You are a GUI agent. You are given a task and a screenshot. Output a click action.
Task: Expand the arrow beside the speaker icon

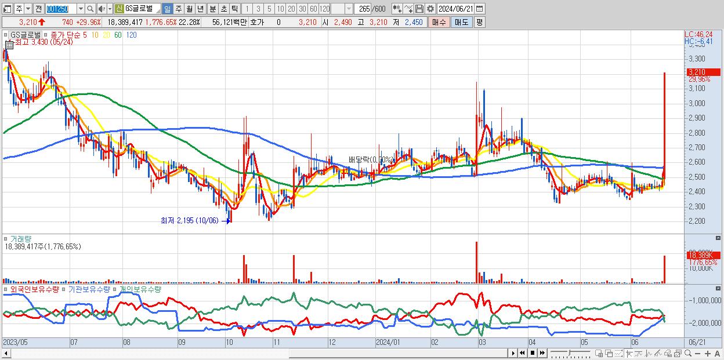(x=110, y=9)
